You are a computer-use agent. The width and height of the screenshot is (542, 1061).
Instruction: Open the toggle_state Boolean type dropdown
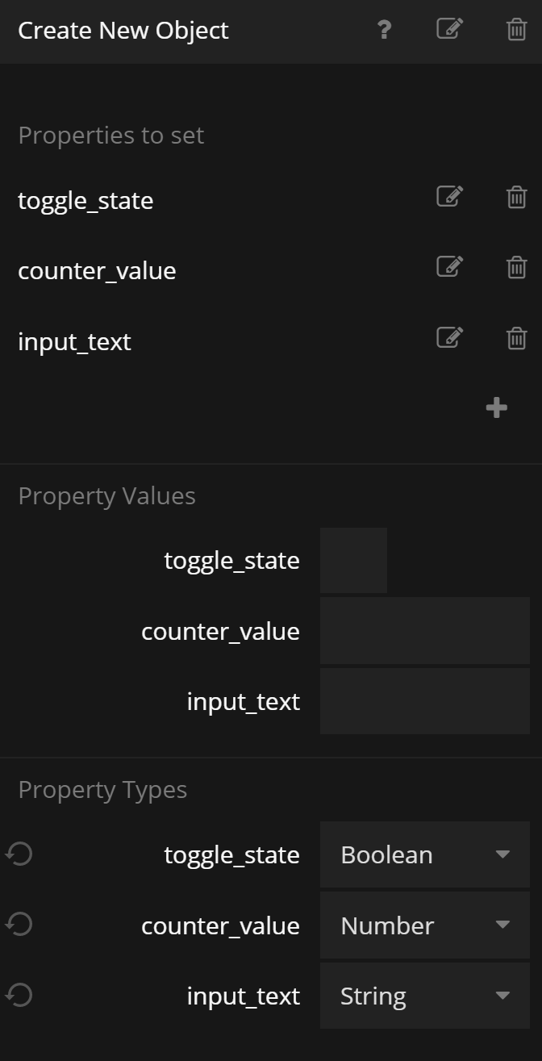[x=424, y=854]
